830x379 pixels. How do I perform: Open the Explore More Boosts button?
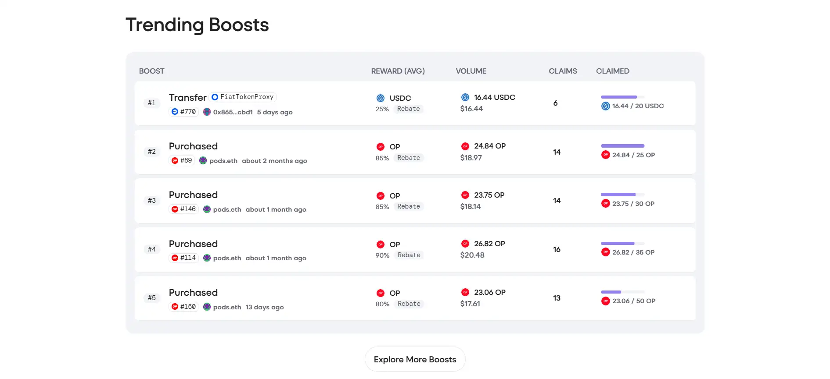(x=415, y=359)
